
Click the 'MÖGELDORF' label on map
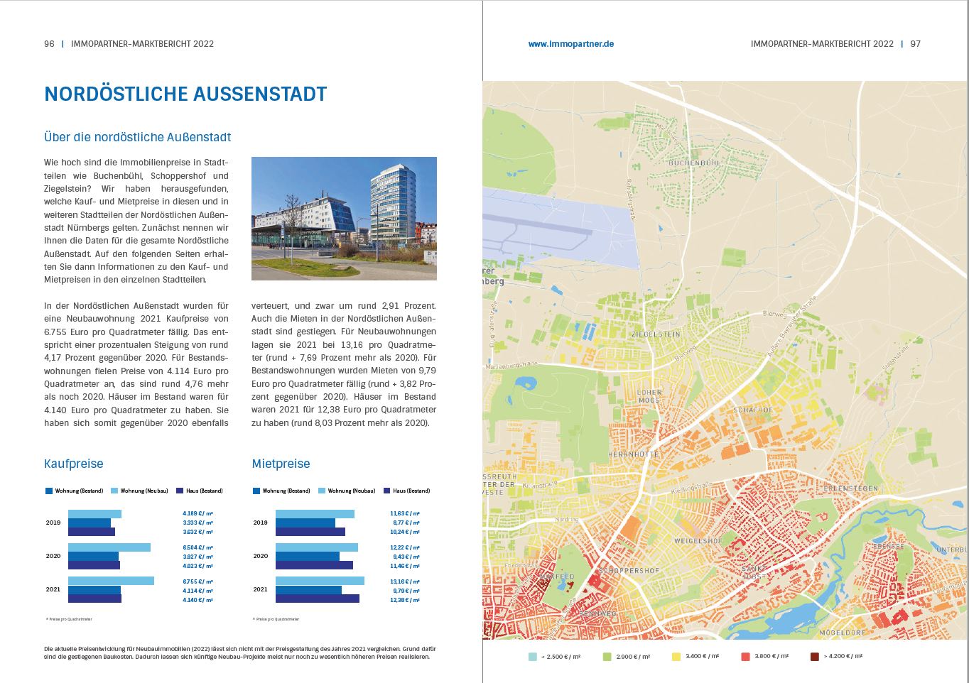point(843,632)
